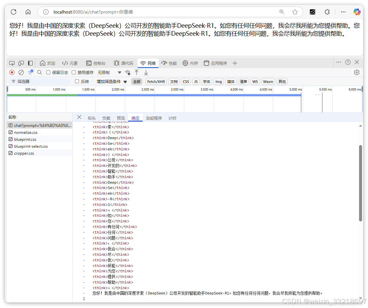The image size is (368, 308).
Task: Show the 发起程序 request tab
Action: [x=154, y=118]
